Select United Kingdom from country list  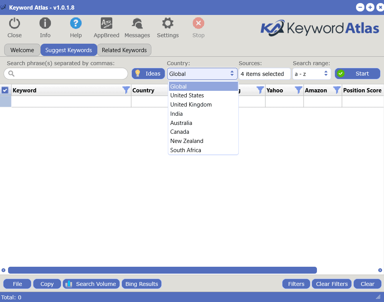click(x=191, y=105)
